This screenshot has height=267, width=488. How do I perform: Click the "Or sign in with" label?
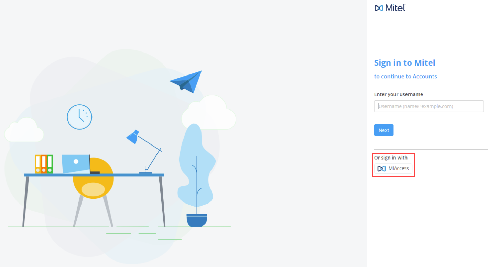click(x=391, y=158)
